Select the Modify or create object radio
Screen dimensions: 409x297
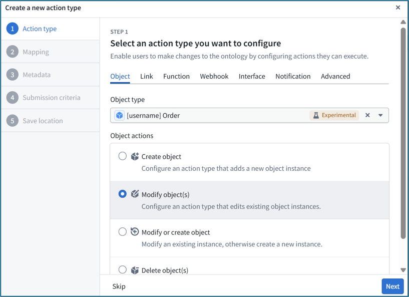click(x=122, y=232)
